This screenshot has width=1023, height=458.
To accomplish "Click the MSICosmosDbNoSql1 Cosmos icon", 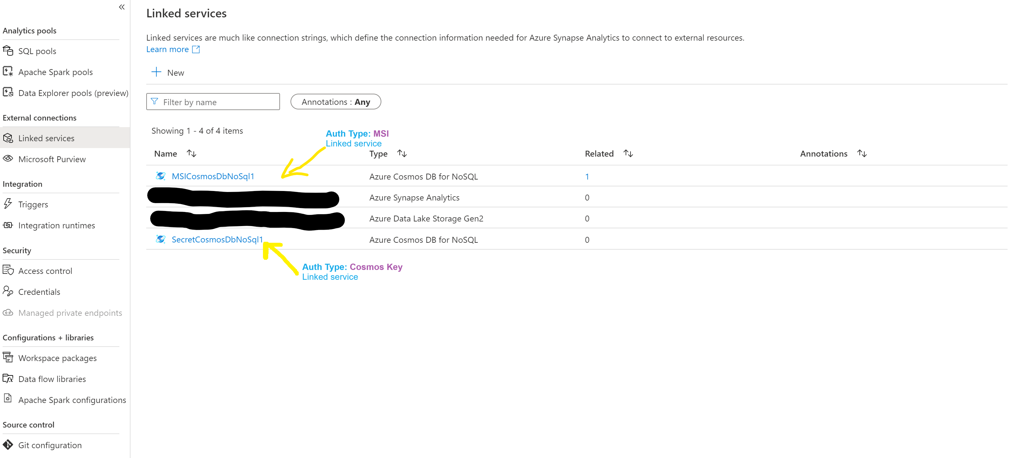I will pos(160,176).
